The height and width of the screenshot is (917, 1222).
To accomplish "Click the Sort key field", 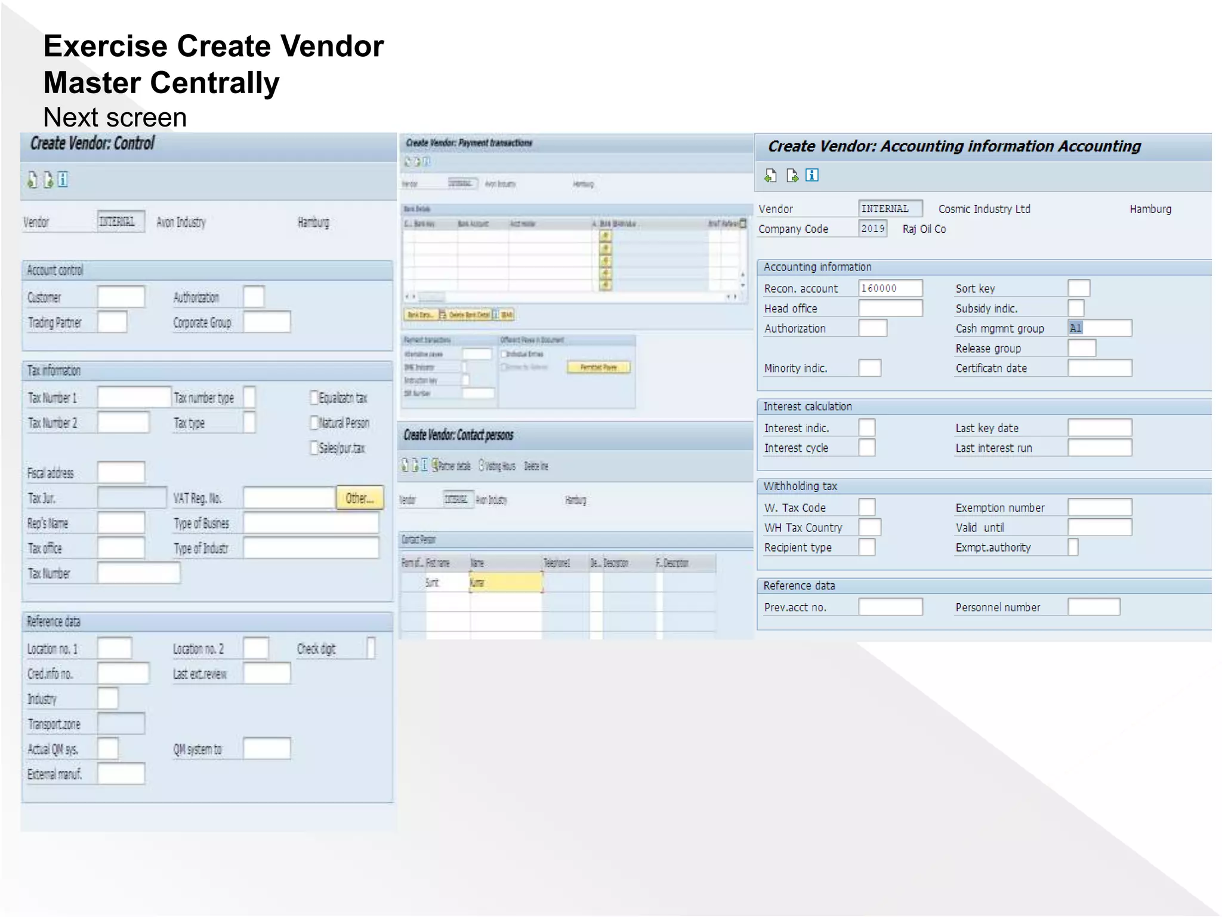I will click(x=1079, y=288).
